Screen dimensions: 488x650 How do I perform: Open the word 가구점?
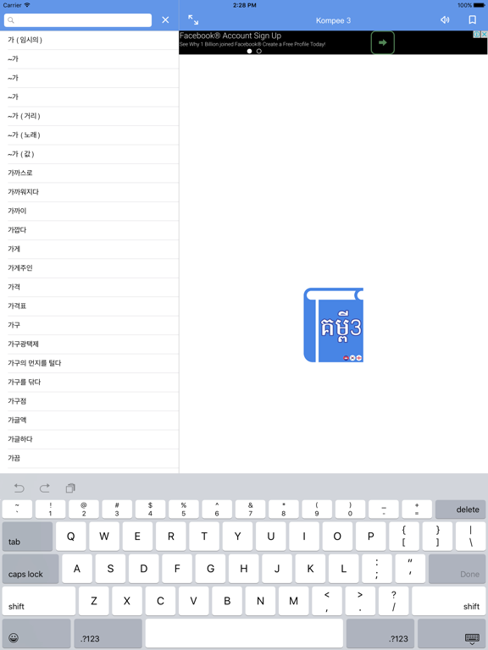(x=89, y=401)
